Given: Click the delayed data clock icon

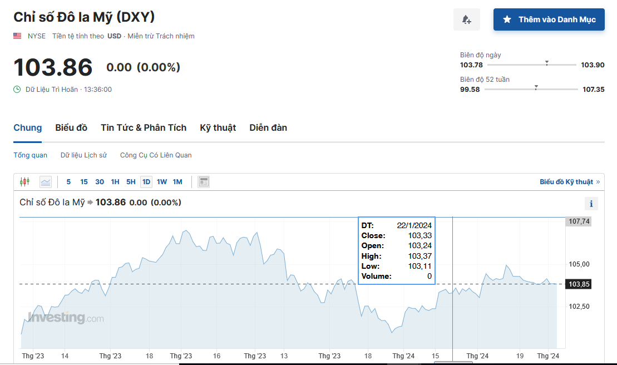Looking at the screenshot, I should tap(17, 89).
